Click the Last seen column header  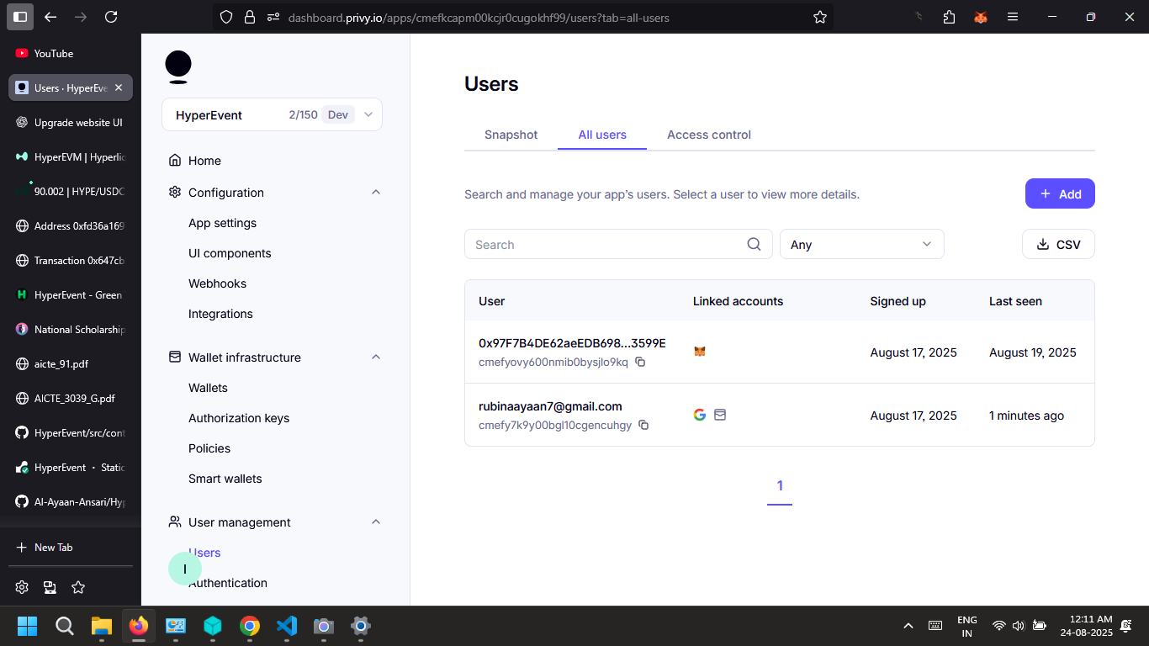(x=1015, y=301)
